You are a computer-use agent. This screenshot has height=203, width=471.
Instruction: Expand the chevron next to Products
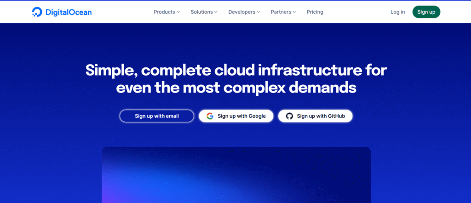tap(178, 12)
